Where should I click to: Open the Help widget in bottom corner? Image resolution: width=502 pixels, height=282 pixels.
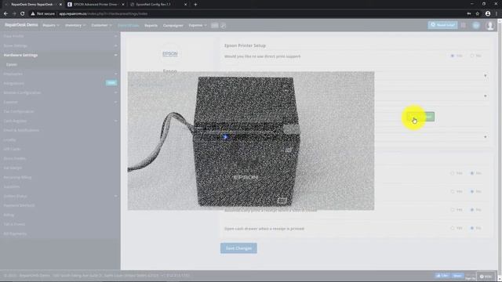coord(486,277)
